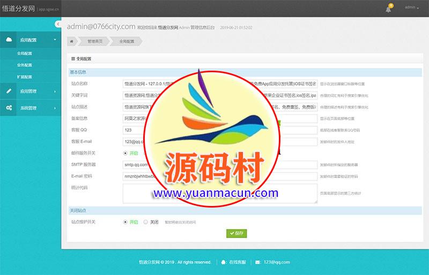Open 业务配置 in the sidebar
Image resolution: width=429 pixels, height=275 pixels.
coord(25,65)
